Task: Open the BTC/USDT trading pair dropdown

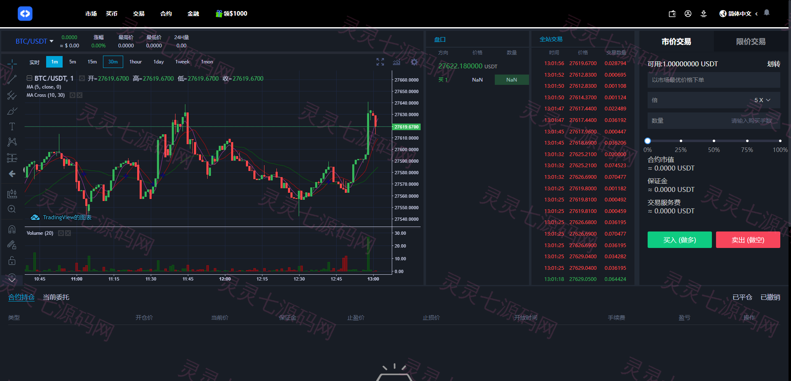Action: [35, 41]
